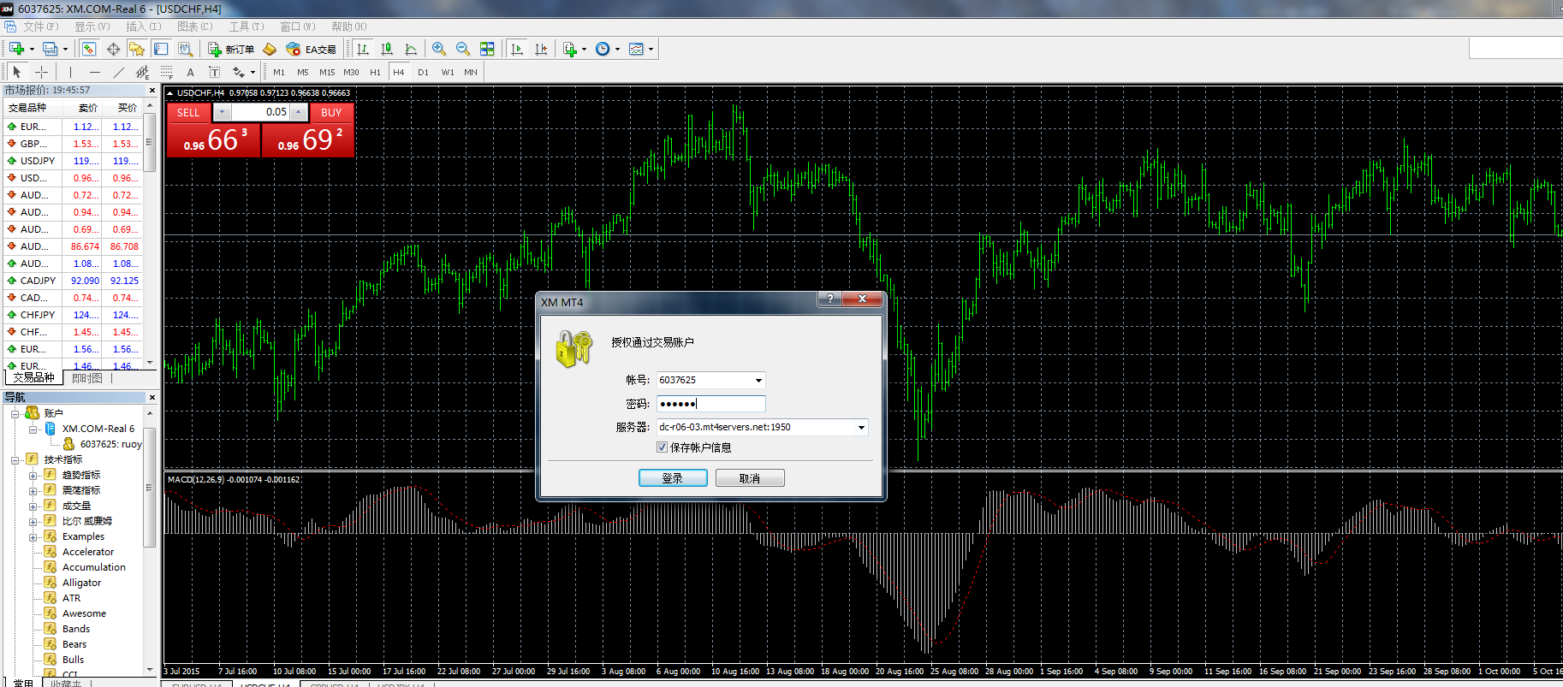Collapse the 账户 tree node

[x=15, y=413]
